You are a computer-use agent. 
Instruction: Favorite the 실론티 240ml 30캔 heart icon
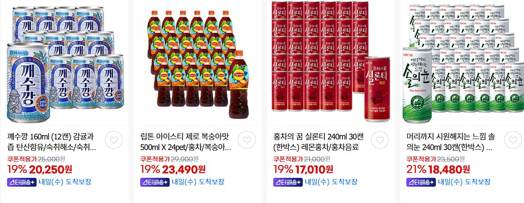(379, 140)
